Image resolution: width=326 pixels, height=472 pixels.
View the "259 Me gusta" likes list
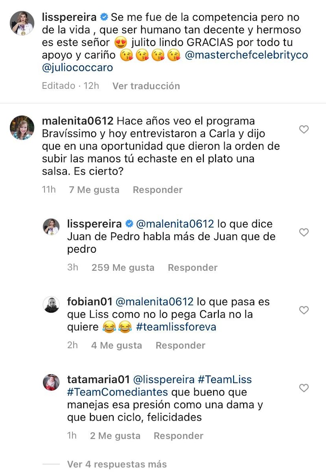[x=123, y=267]
